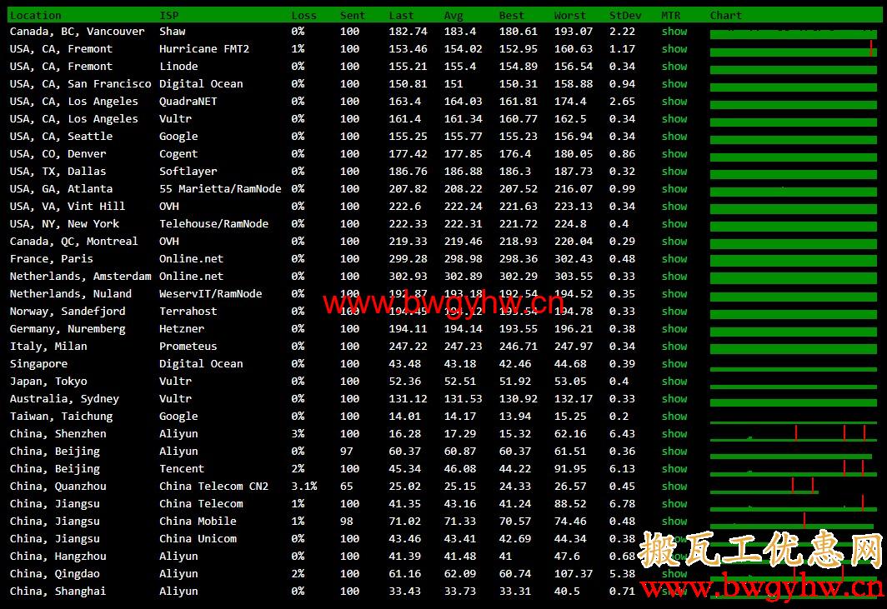The image size is (887, 609).
Task: Show MTR for Denver Cogent
Action: [x=674, y=154]
